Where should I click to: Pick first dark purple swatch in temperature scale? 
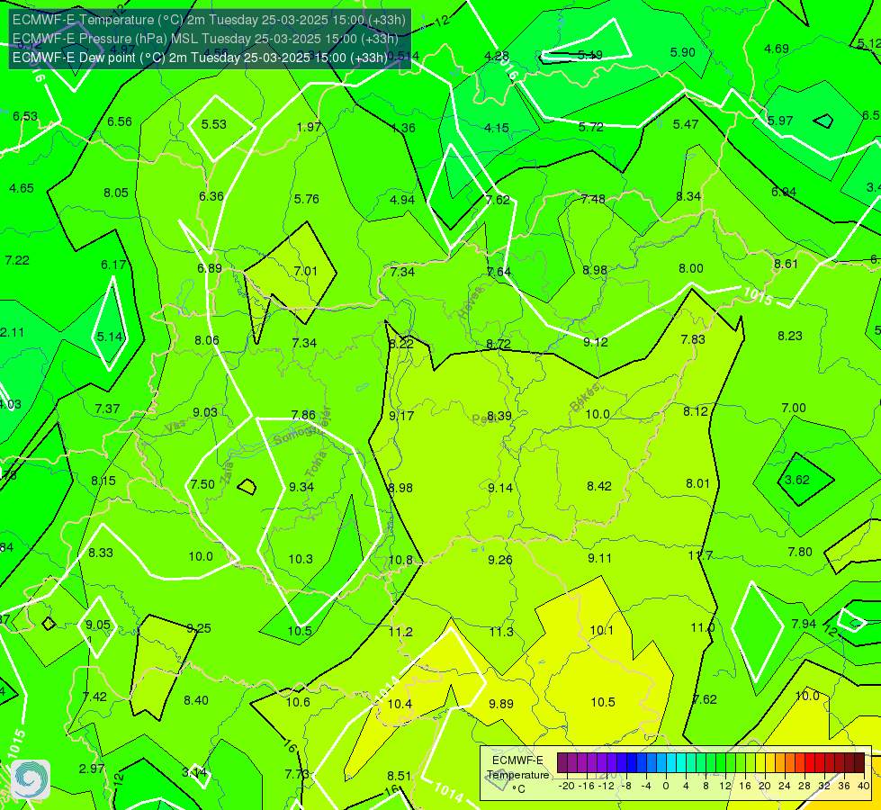(x=562, y=763)
